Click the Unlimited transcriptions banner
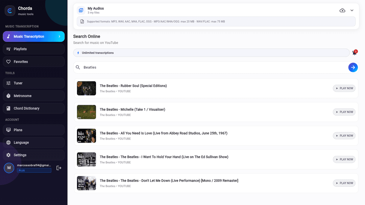This screenshot has height=205, width=365. click(x=211, y=53)
